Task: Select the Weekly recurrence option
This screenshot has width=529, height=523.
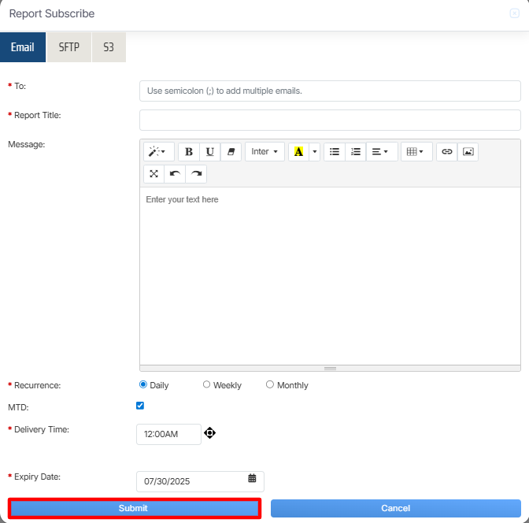Action: [207, 385]
